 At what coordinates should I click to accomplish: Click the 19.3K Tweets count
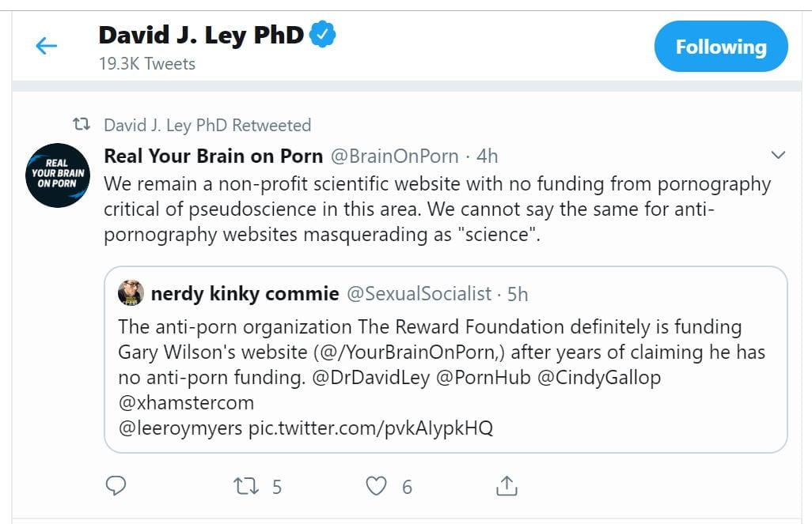(x=147, y=64)
